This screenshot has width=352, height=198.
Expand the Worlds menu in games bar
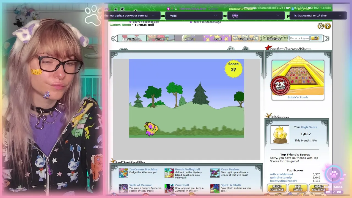[189, 38]
